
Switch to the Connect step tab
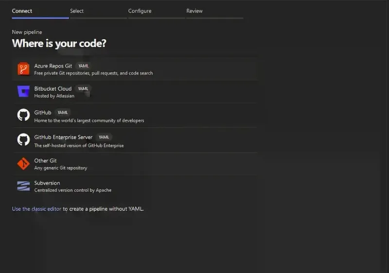tap(22, 11)
